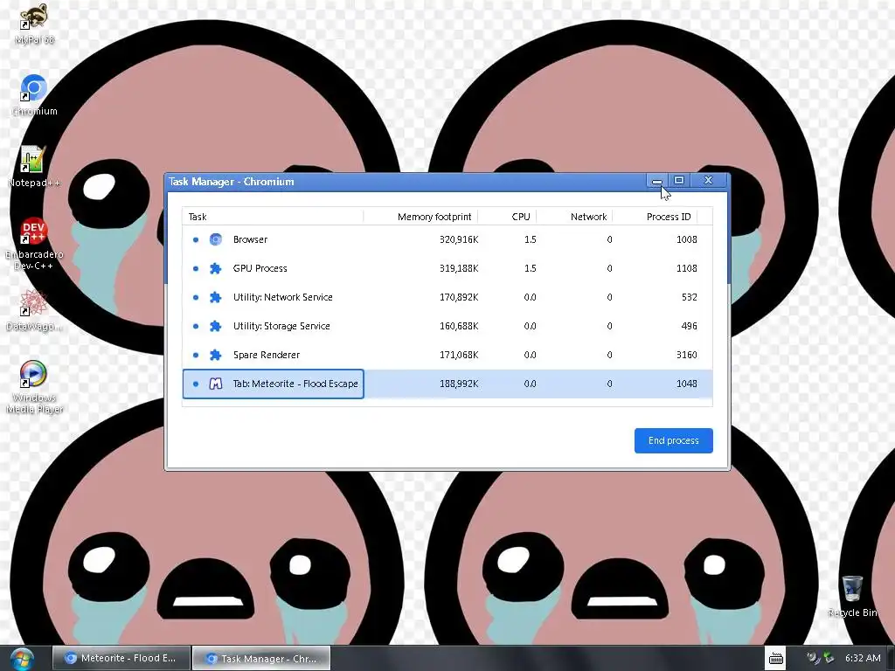Sort by the CPU column header
Viewport: 895px width, 671px height.
(x=507, y=217)
